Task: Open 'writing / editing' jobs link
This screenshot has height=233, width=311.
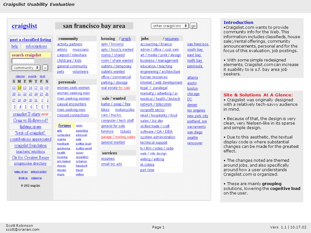Action: tap(152, 159)
